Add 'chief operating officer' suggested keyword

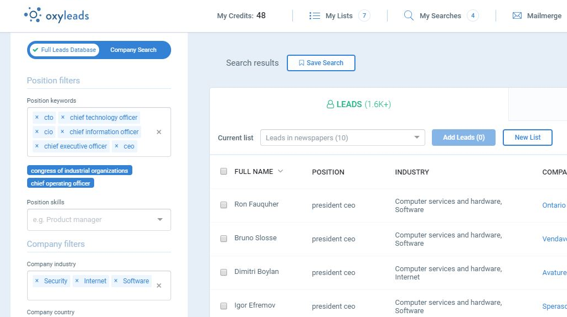click(60, 183)
